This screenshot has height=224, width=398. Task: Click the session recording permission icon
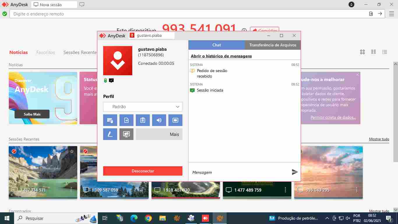[175, 120]
